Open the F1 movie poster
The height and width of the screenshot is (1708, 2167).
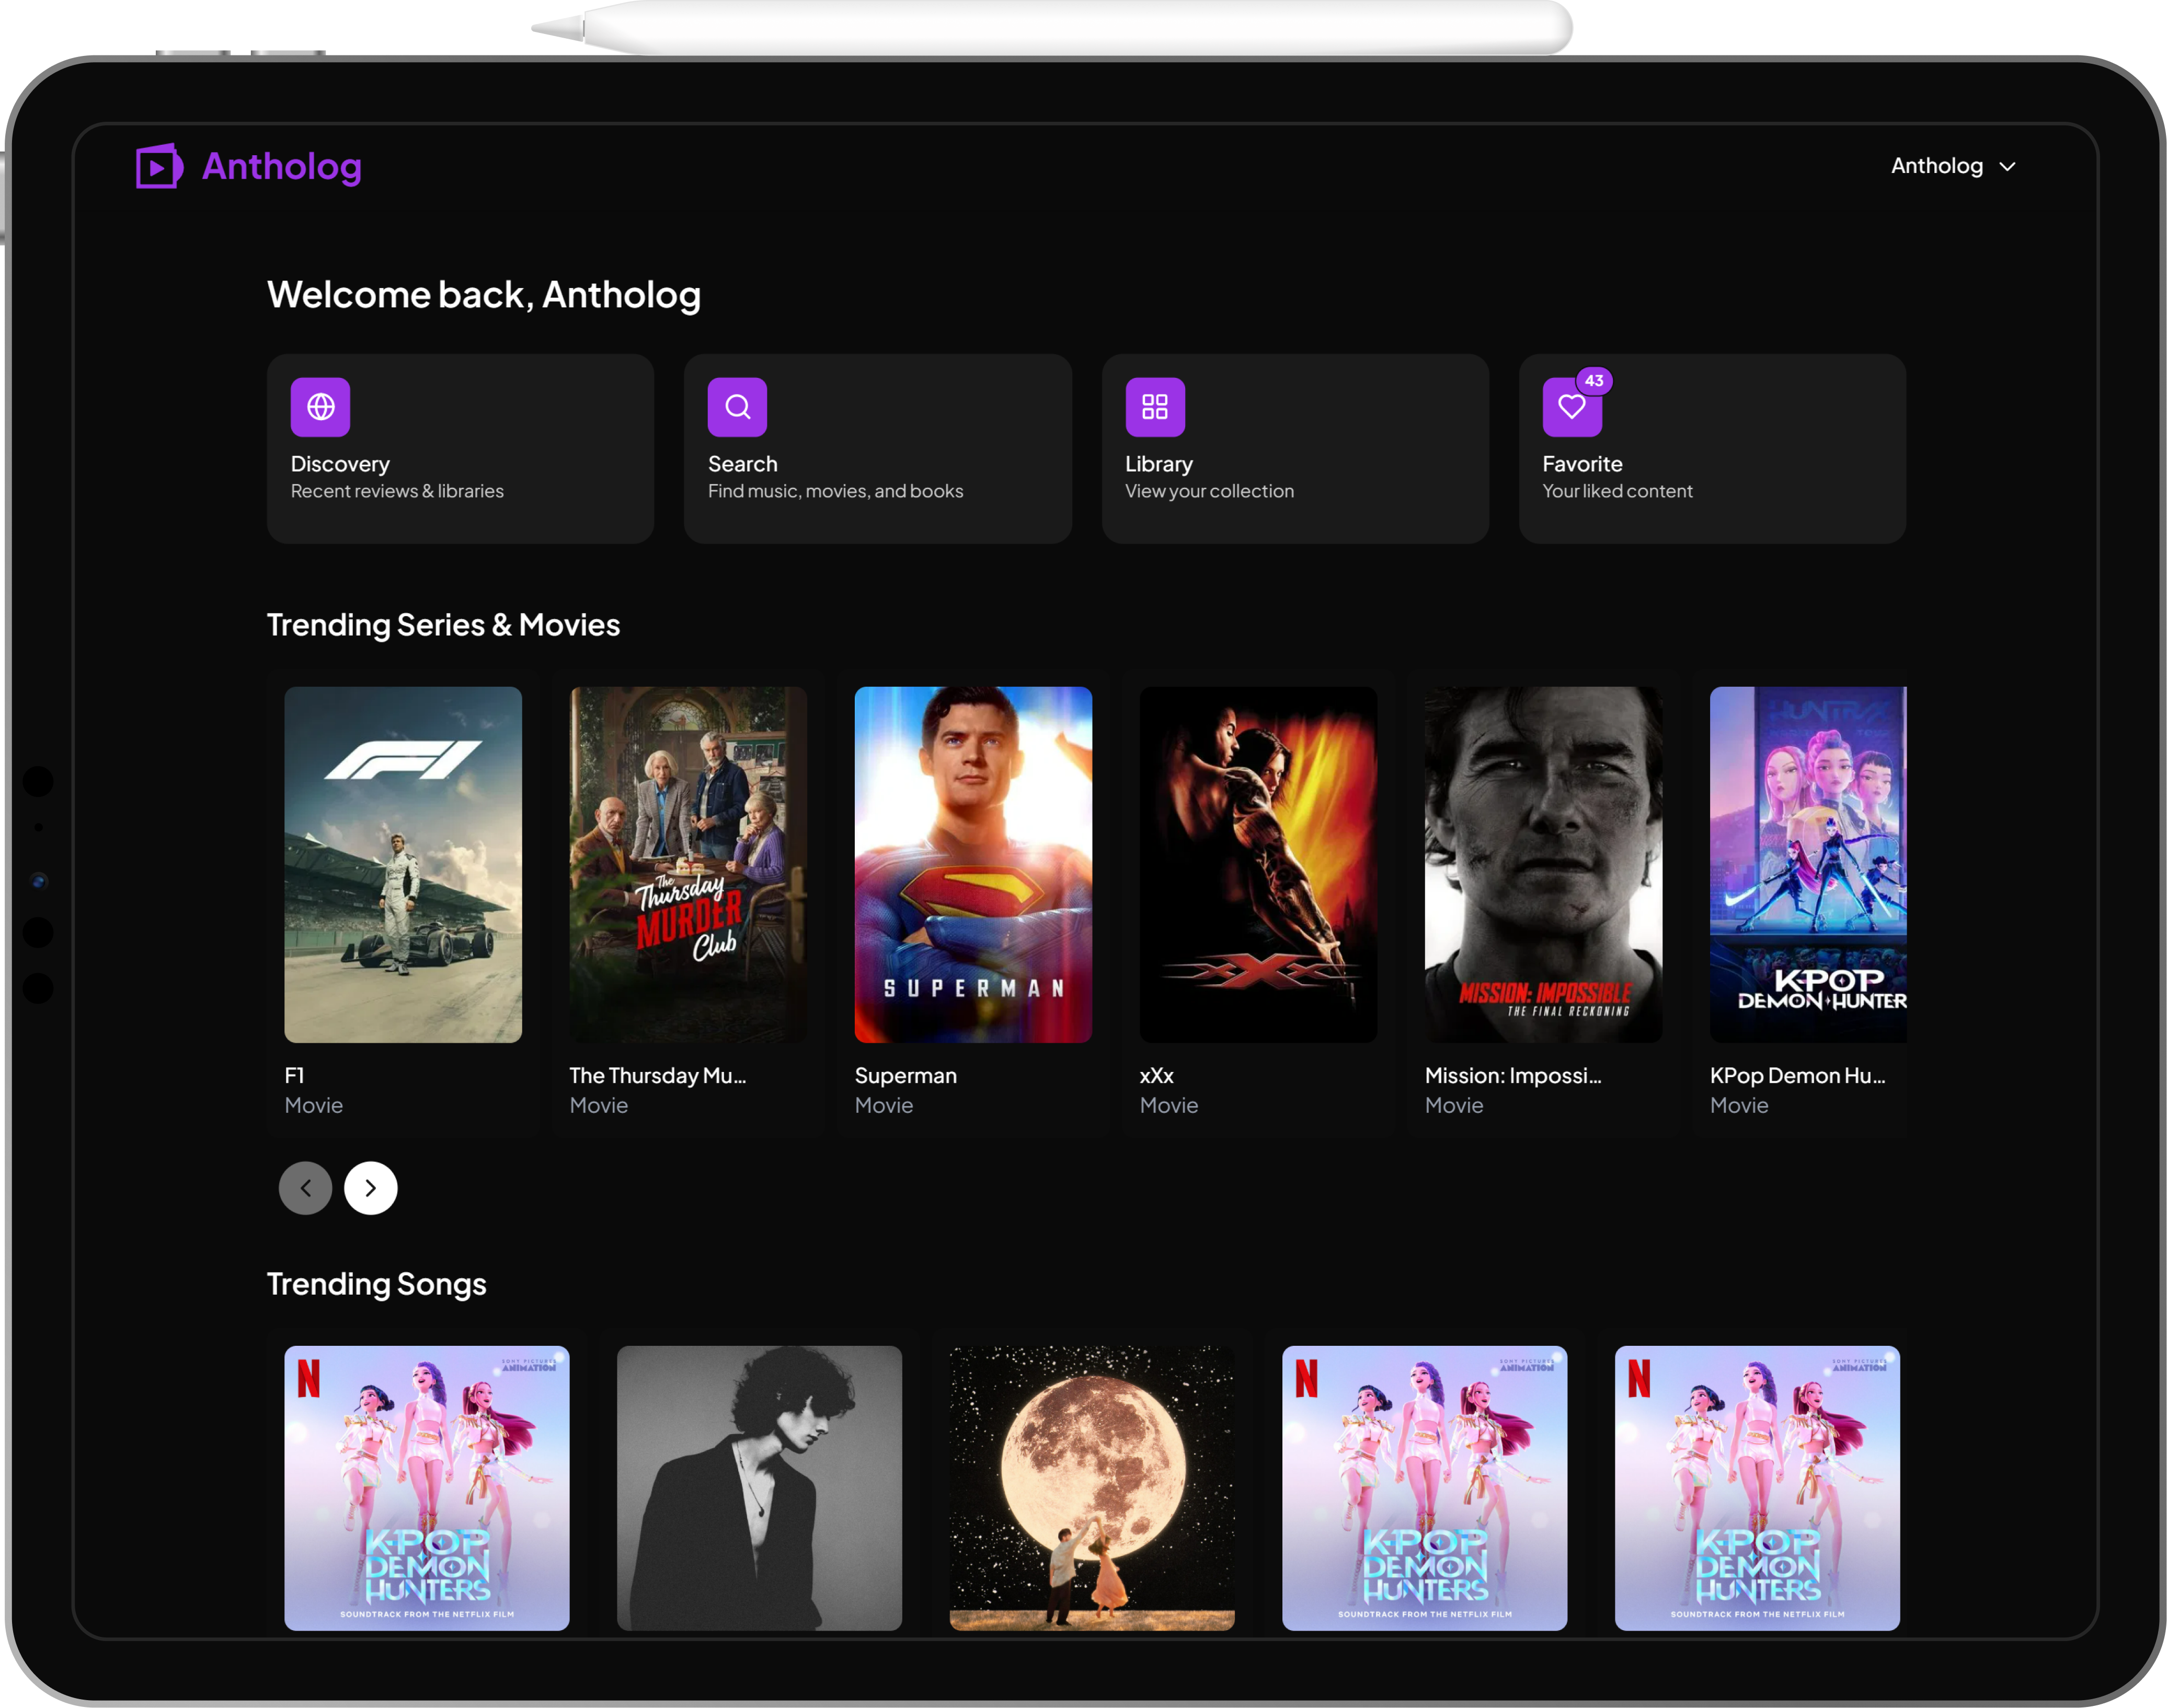(403, 865)
